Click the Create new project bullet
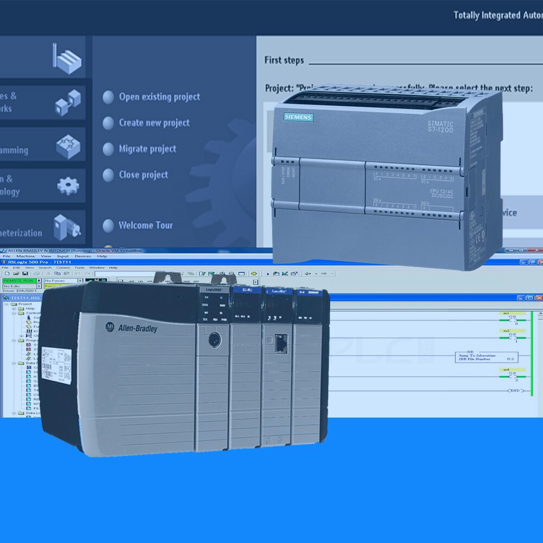 tap(109, 123)
